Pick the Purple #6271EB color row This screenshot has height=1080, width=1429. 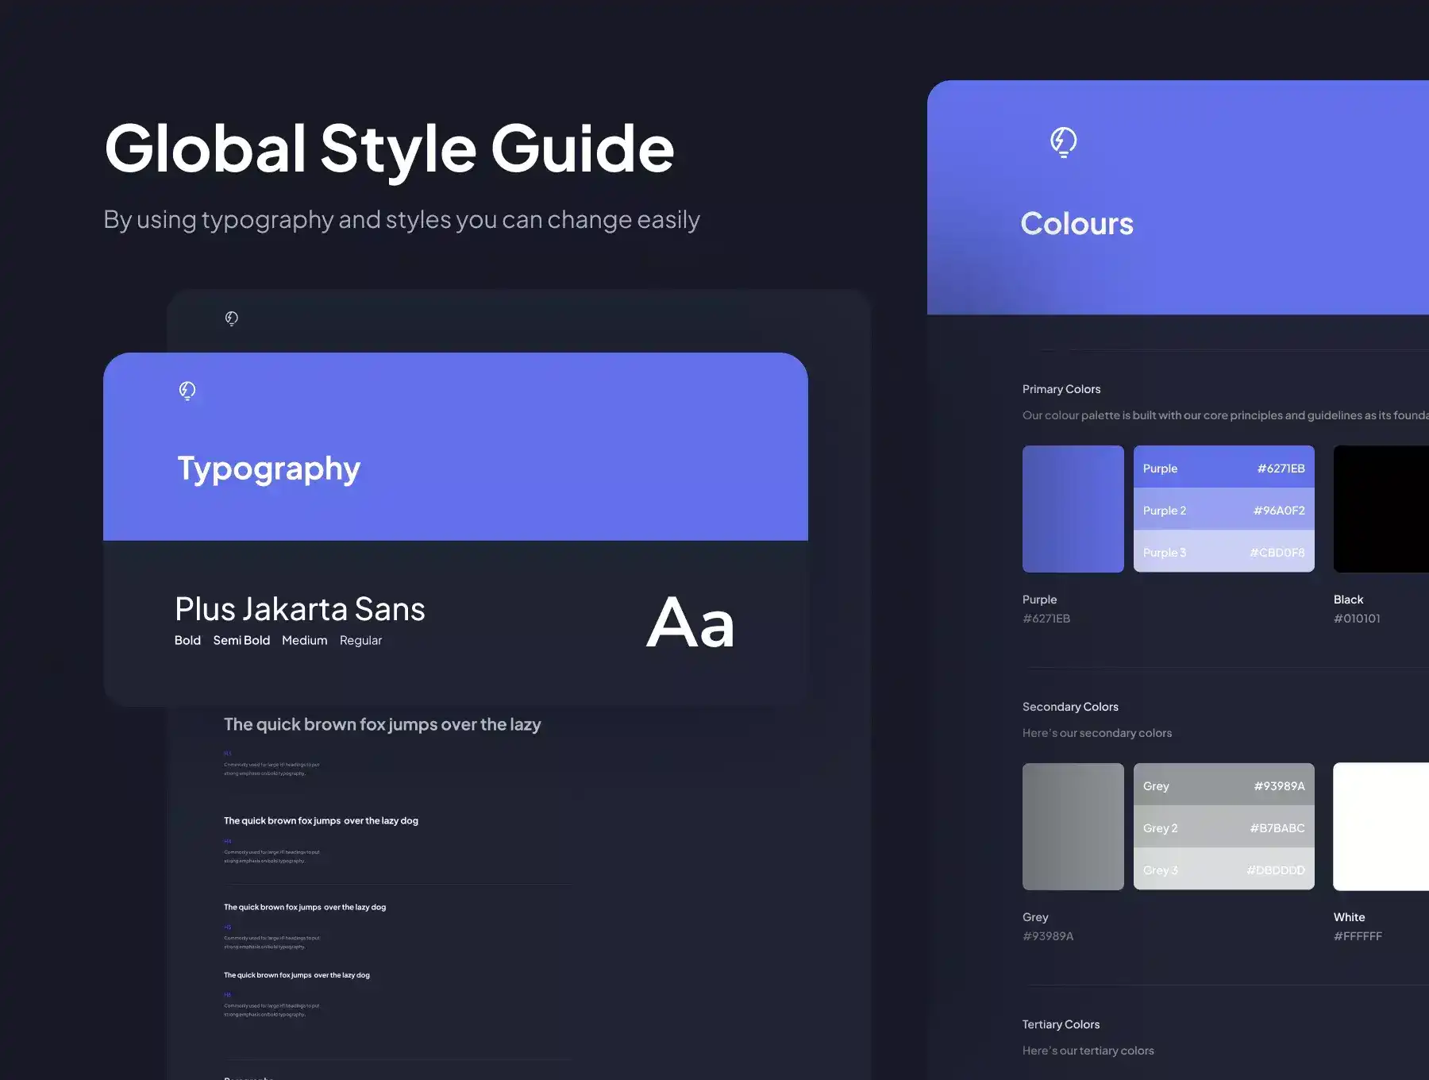pos(1223,468)
